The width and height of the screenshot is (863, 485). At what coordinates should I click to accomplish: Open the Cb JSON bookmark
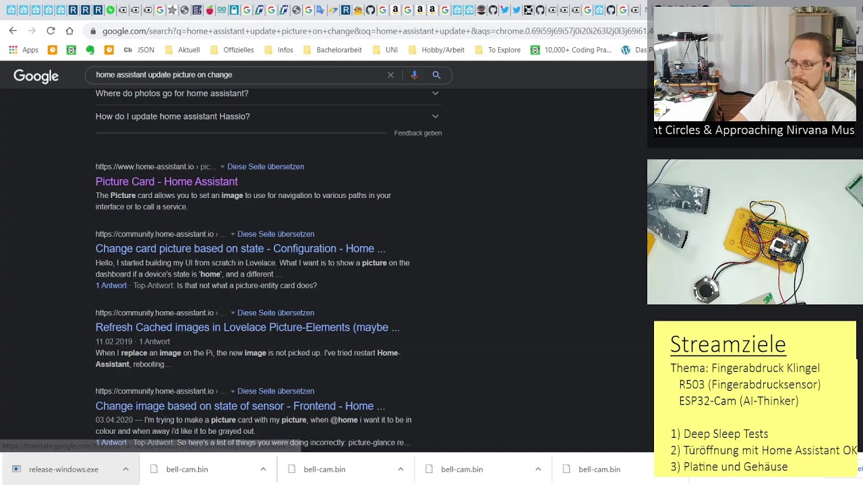pos(138,50)
